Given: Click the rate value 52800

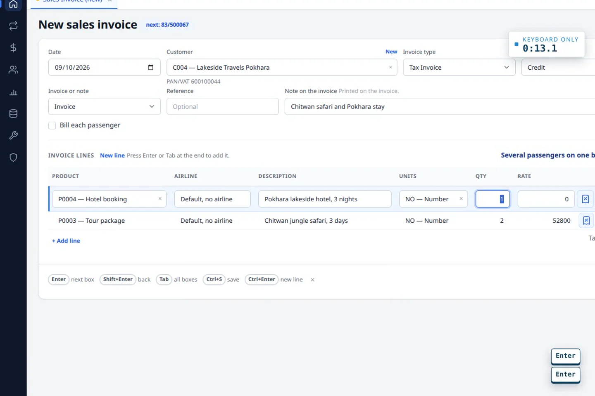Looking at the screenshot, I should pyautogui.click(x=562, y=221).
